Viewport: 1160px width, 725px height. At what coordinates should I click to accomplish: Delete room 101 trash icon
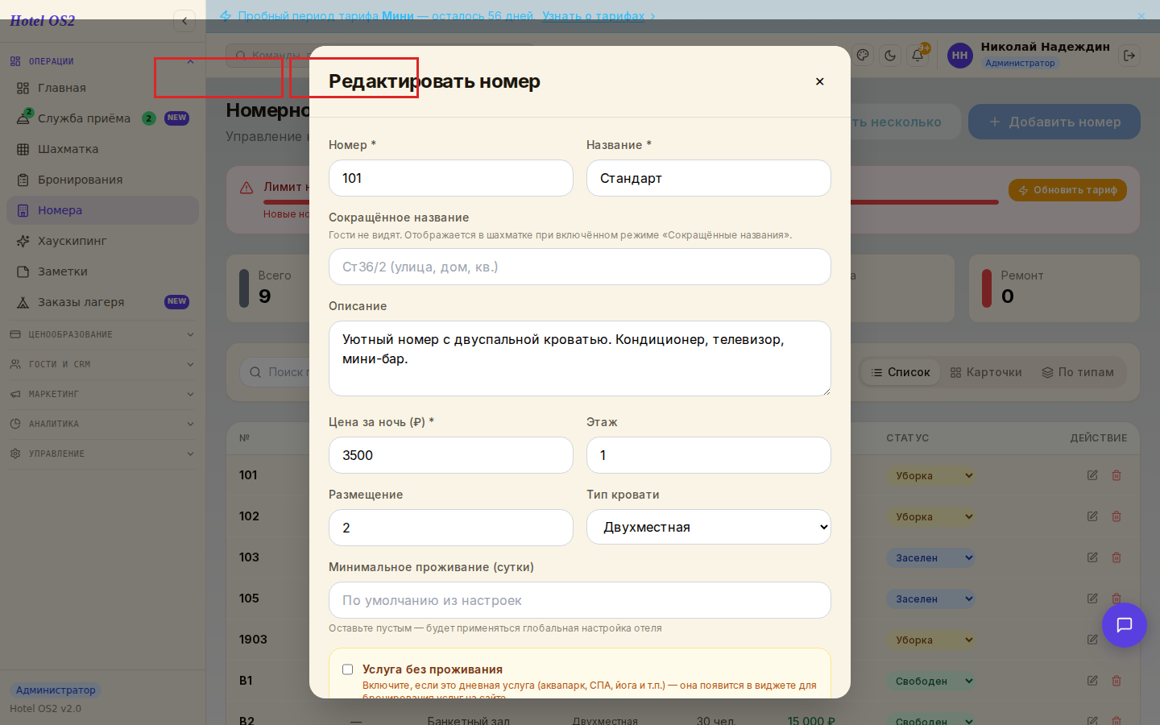point(1116,475)
